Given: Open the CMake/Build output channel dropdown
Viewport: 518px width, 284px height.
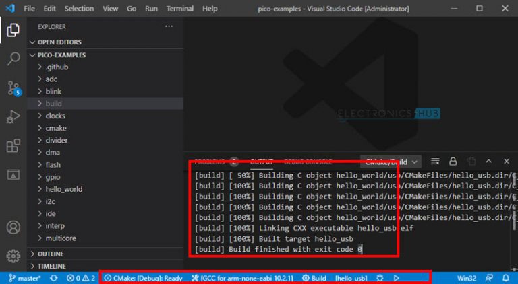Looking at the screenshot, I should tap(391, 162).
